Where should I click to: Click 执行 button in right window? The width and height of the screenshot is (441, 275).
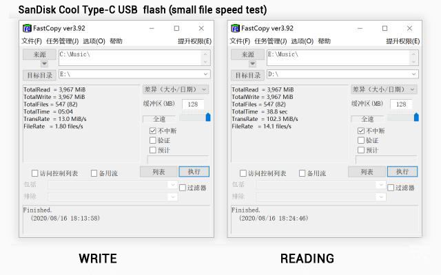coord(402,172)
